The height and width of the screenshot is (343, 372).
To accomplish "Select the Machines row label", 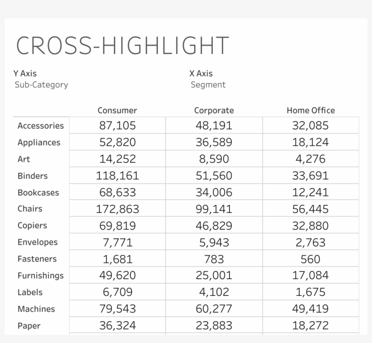I will pyautogui.click(x=36, y=309).
